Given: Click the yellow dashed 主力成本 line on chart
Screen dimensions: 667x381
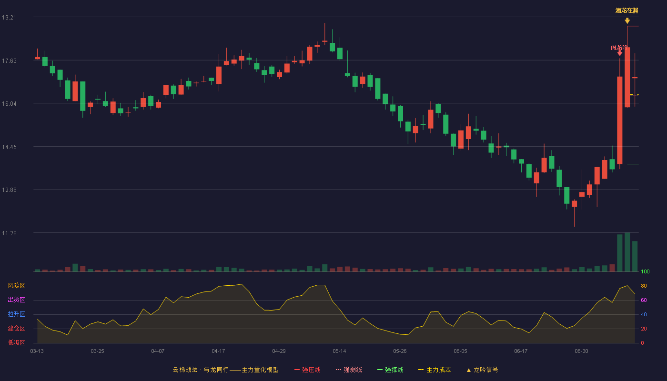Looking at the screenshot, I should [x=634, y=95].
